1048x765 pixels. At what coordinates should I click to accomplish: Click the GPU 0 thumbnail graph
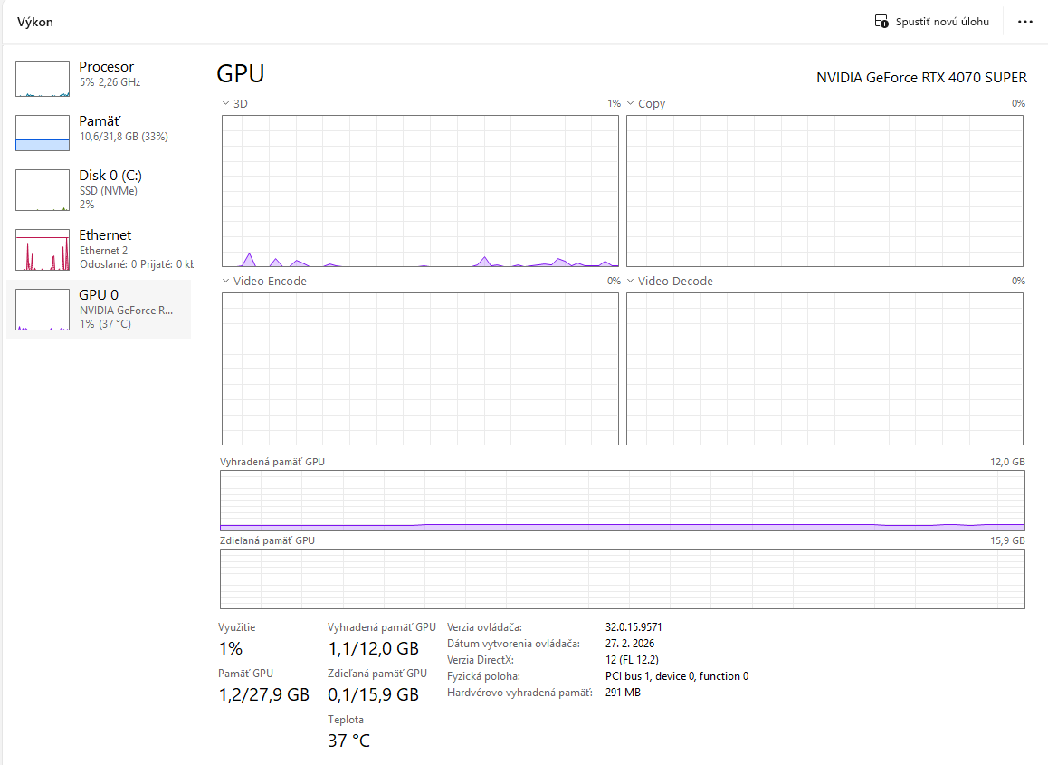42,309
